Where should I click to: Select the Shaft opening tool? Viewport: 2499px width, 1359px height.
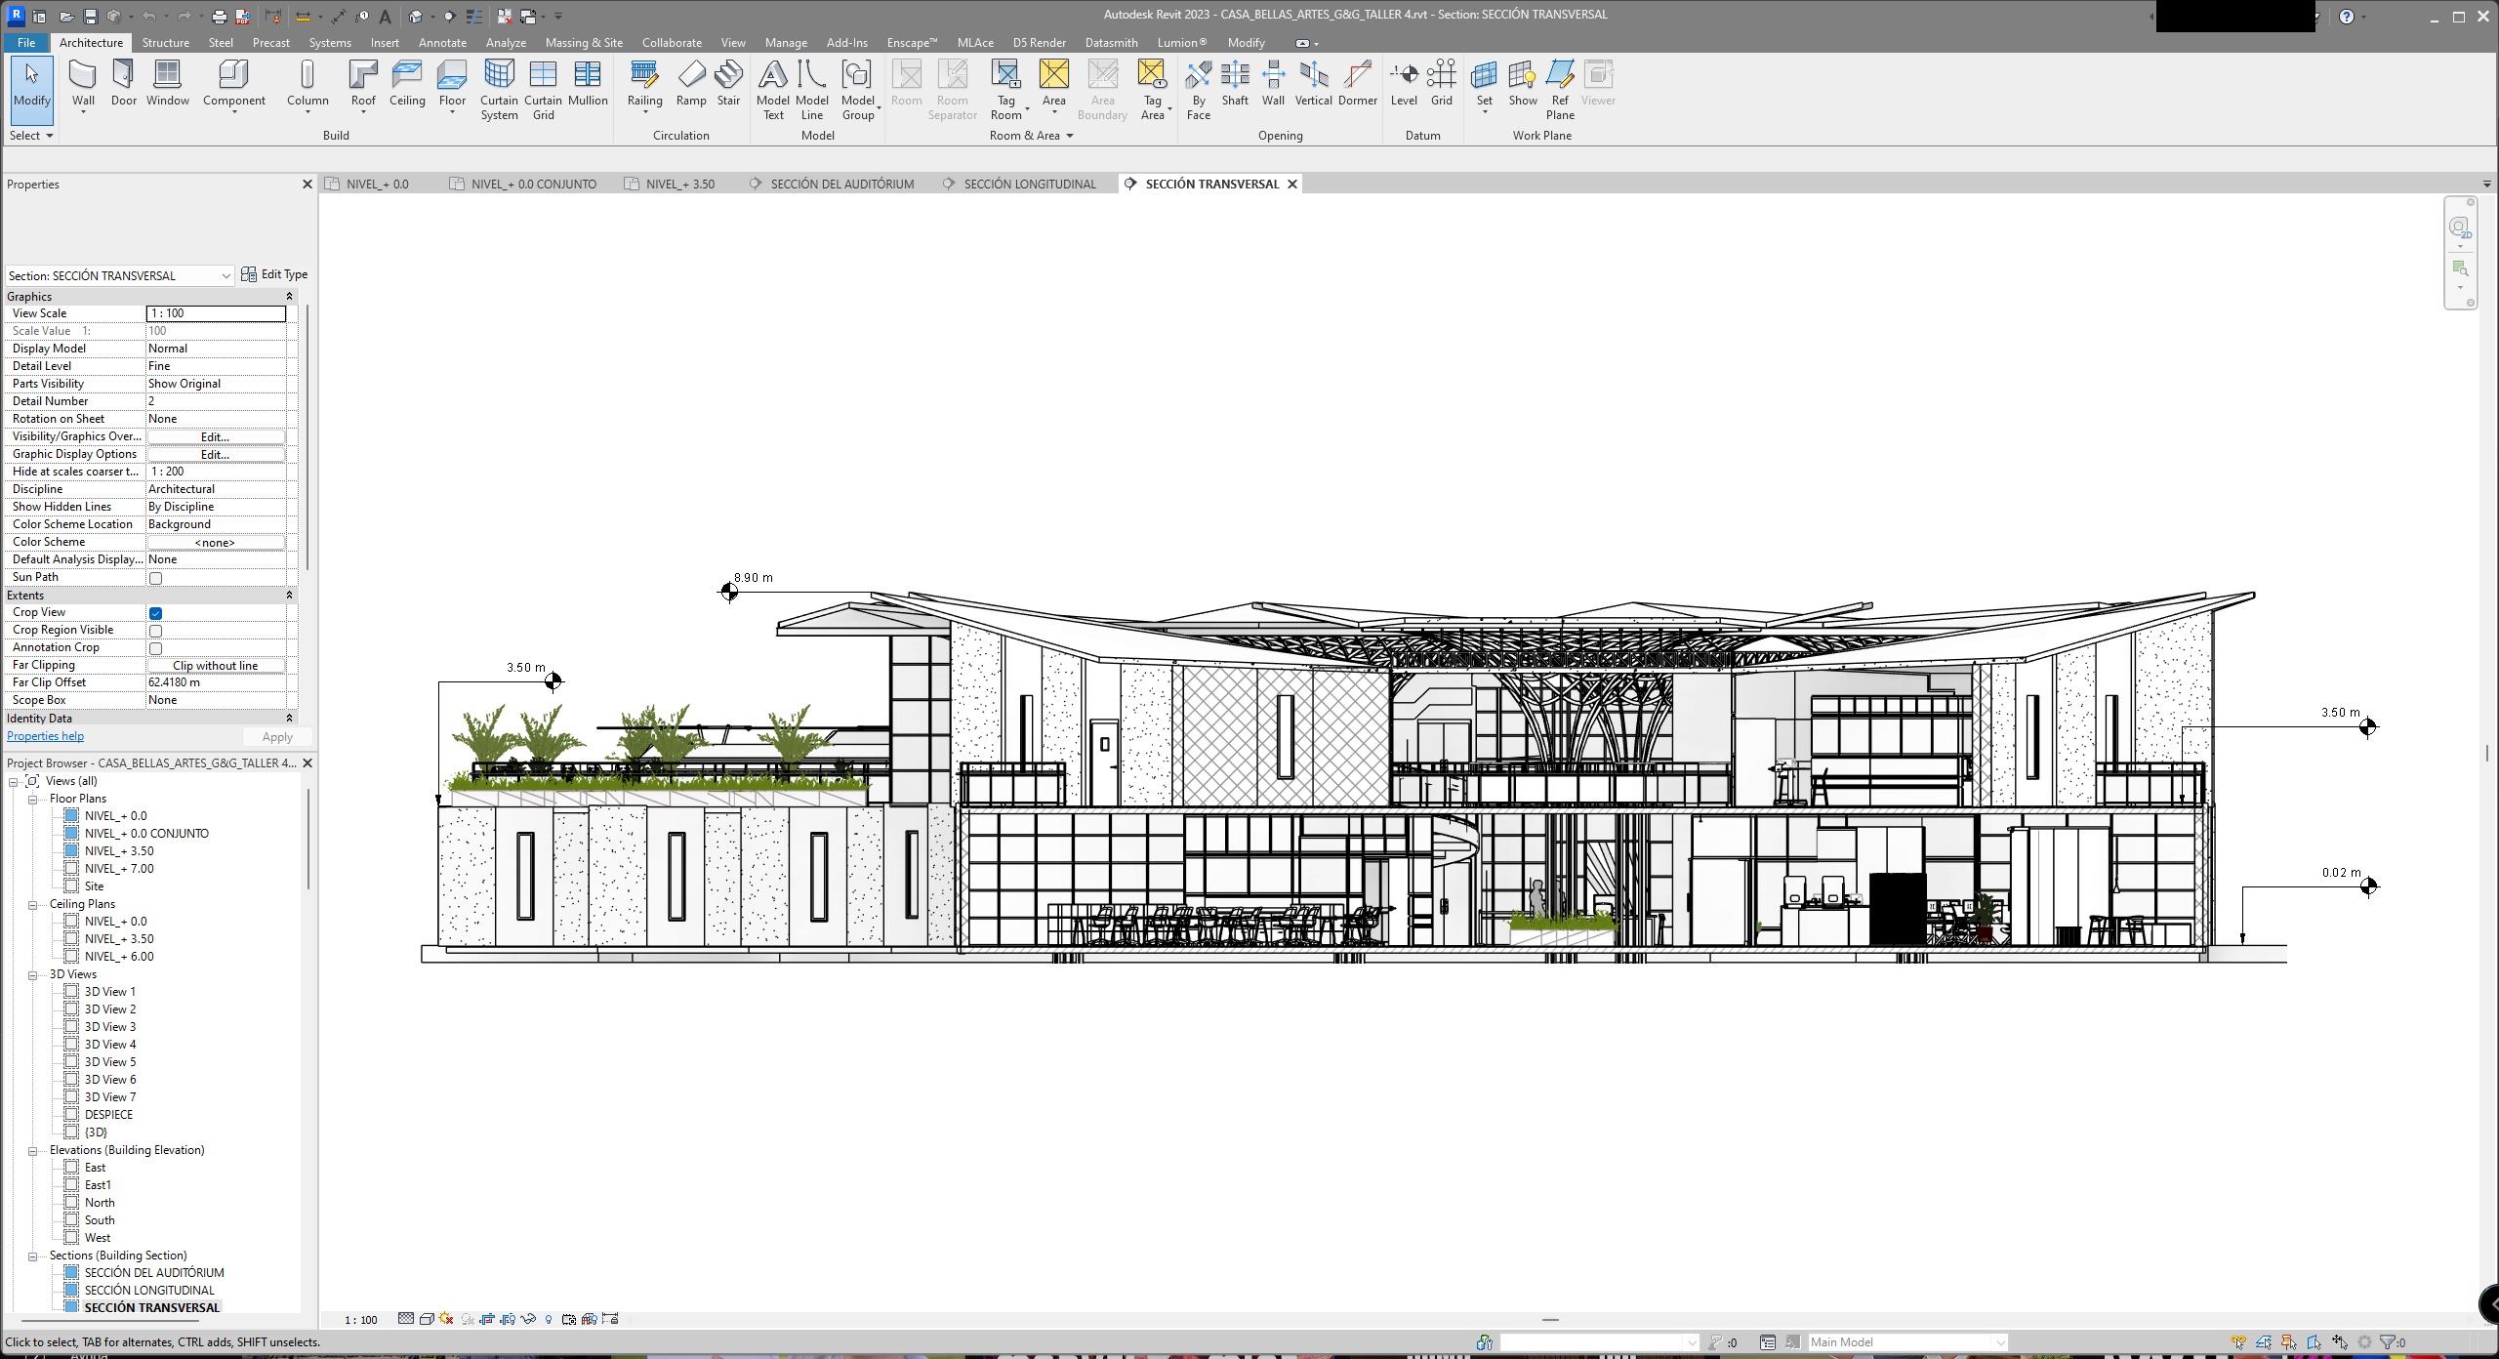(1235, 84)
